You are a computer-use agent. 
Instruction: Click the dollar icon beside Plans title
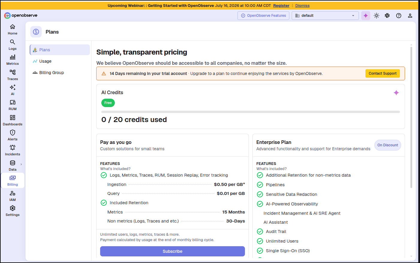36,32
